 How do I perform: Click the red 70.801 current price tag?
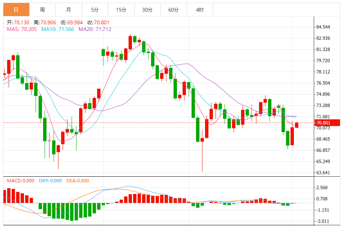327,123
